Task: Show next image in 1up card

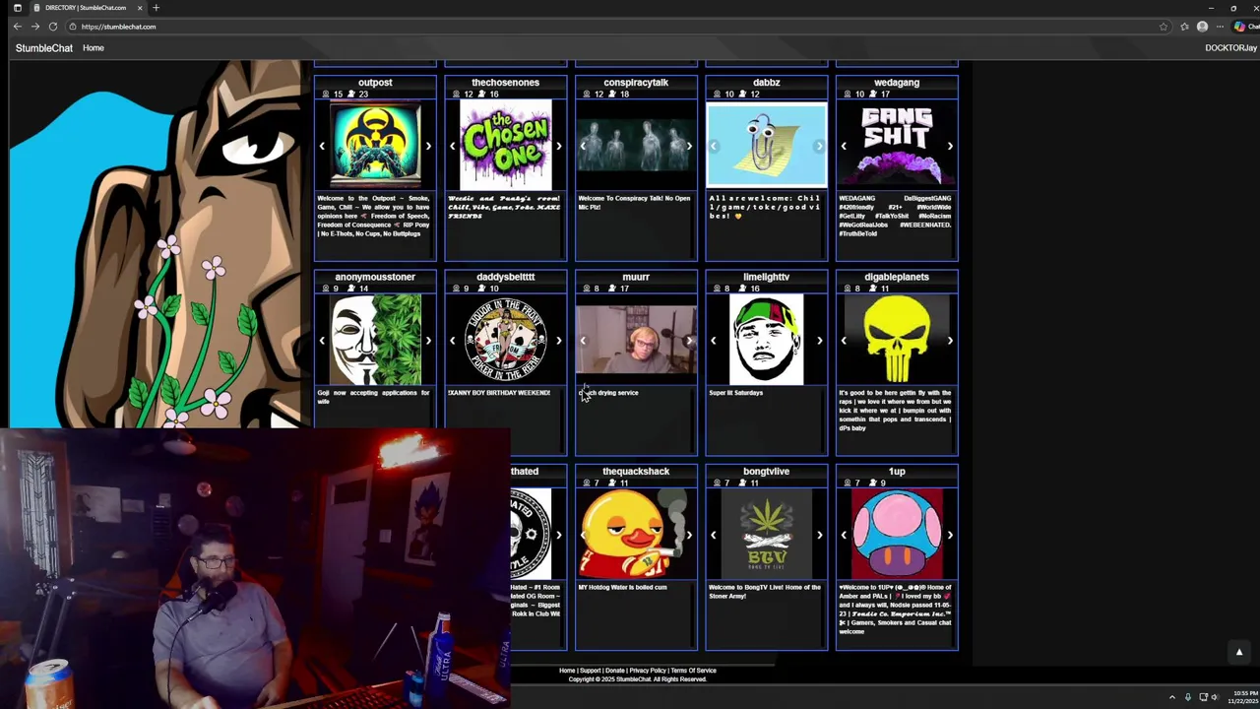Action: pos(950,535)
